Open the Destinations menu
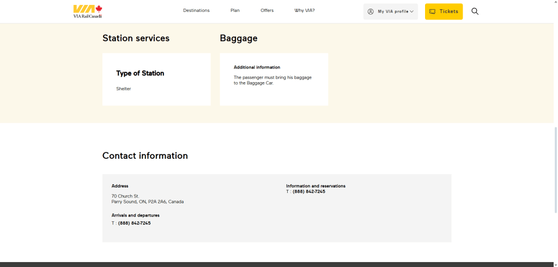Screen dimensions: 558x267 (x=196, y=10)
